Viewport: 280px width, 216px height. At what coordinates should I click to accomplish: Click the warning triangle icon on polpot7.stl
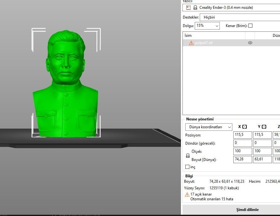191,43
